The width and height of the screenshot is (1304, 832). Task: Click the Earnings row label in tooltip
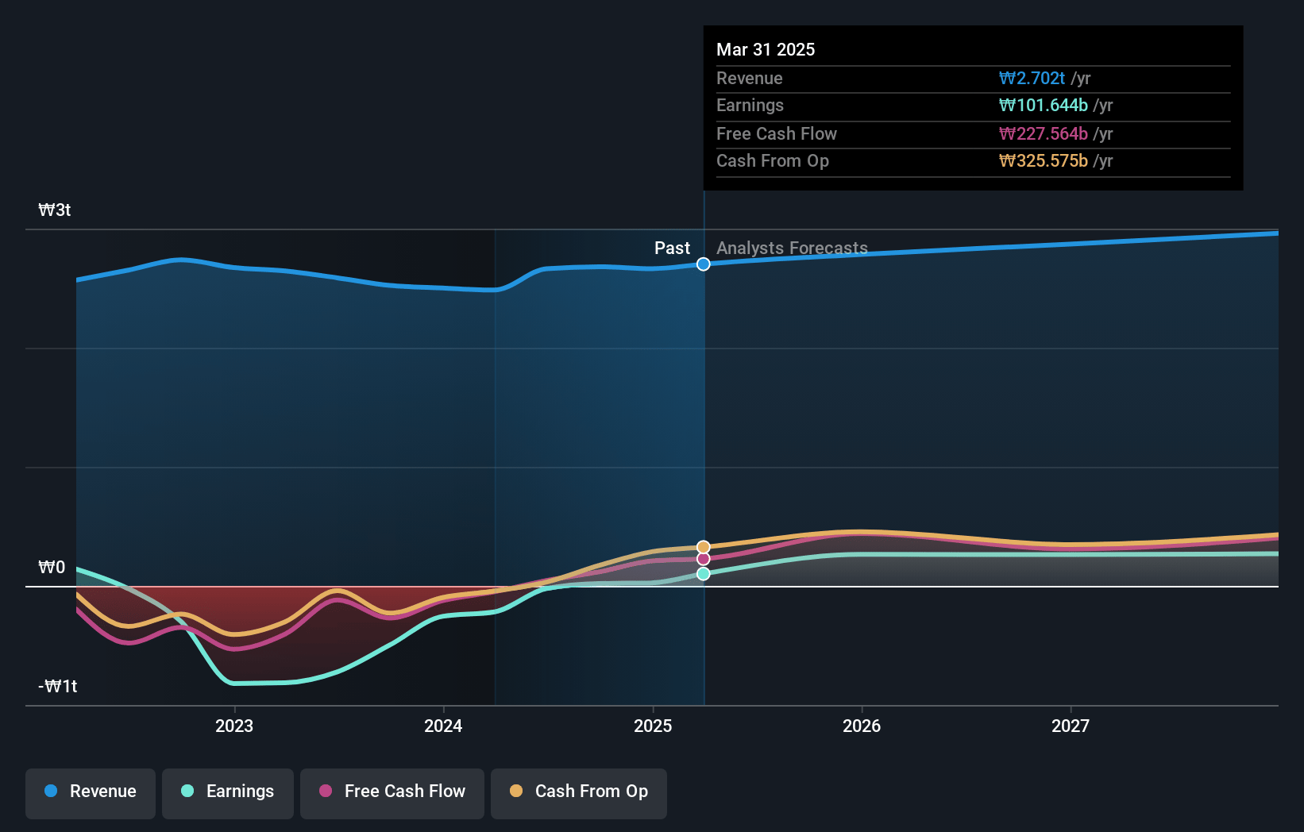[750, 105]
